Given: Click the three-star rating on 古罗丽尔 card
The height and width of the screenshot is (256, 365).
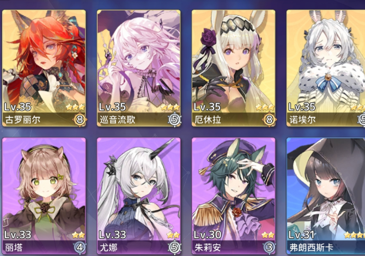Looking at the screenshot, I should click(x=75, y=107).
